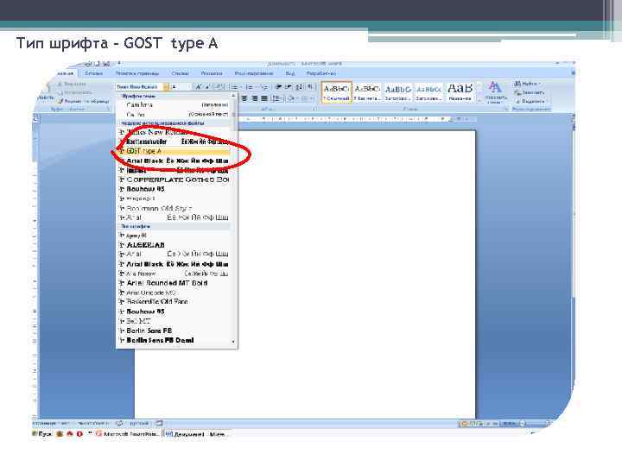Click Выделить in the Editing group
622x466 pixels.
point(530,101)
